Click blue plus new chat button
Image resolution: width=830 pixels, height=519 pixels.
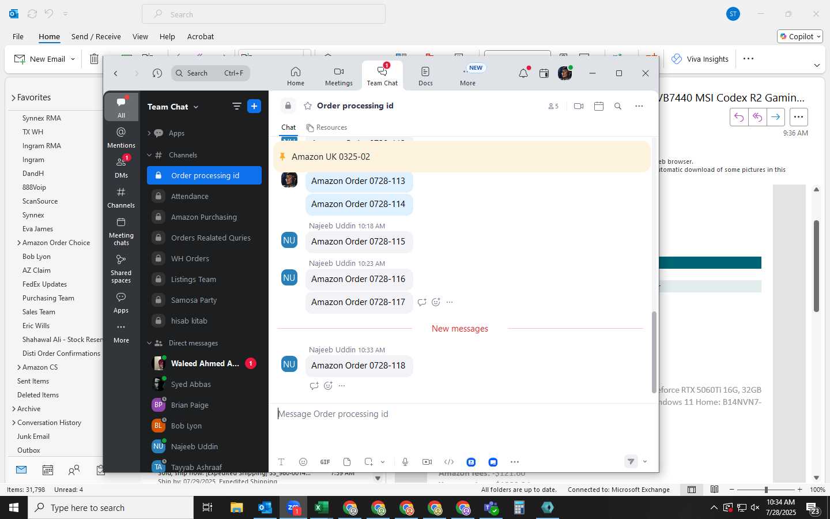tap(254, 106)
